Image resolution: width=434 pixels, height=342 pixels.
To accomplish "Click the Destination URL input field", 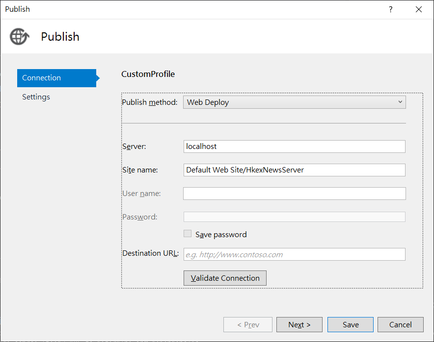I will click(x=295, y=254).
